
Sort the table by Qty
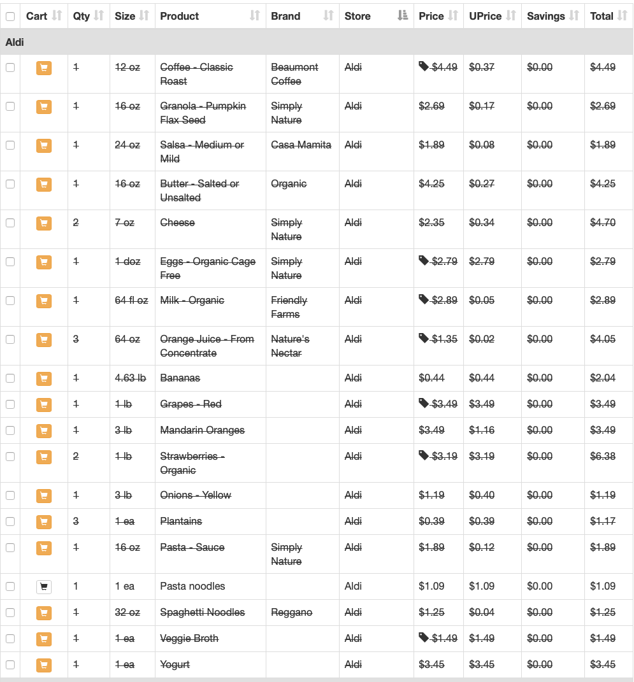pos(89,16)
